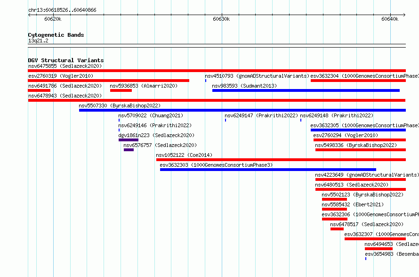
Task: Select the nsv6491786 (Sedlazeck2020) label
Action: coord(65,86)
